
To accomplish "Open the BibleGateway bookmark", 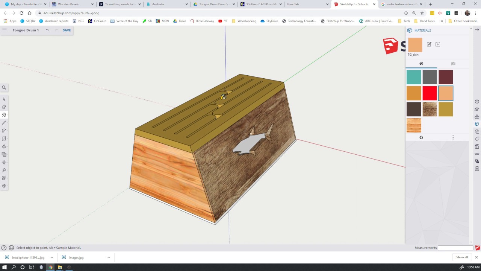I will [203, 21].
